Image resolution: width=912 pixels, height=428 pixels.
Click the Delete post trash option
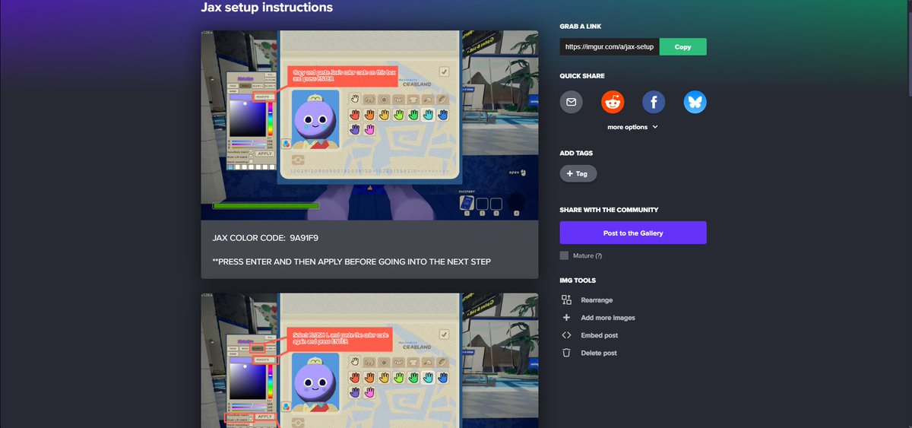click(x=589, y=353)
